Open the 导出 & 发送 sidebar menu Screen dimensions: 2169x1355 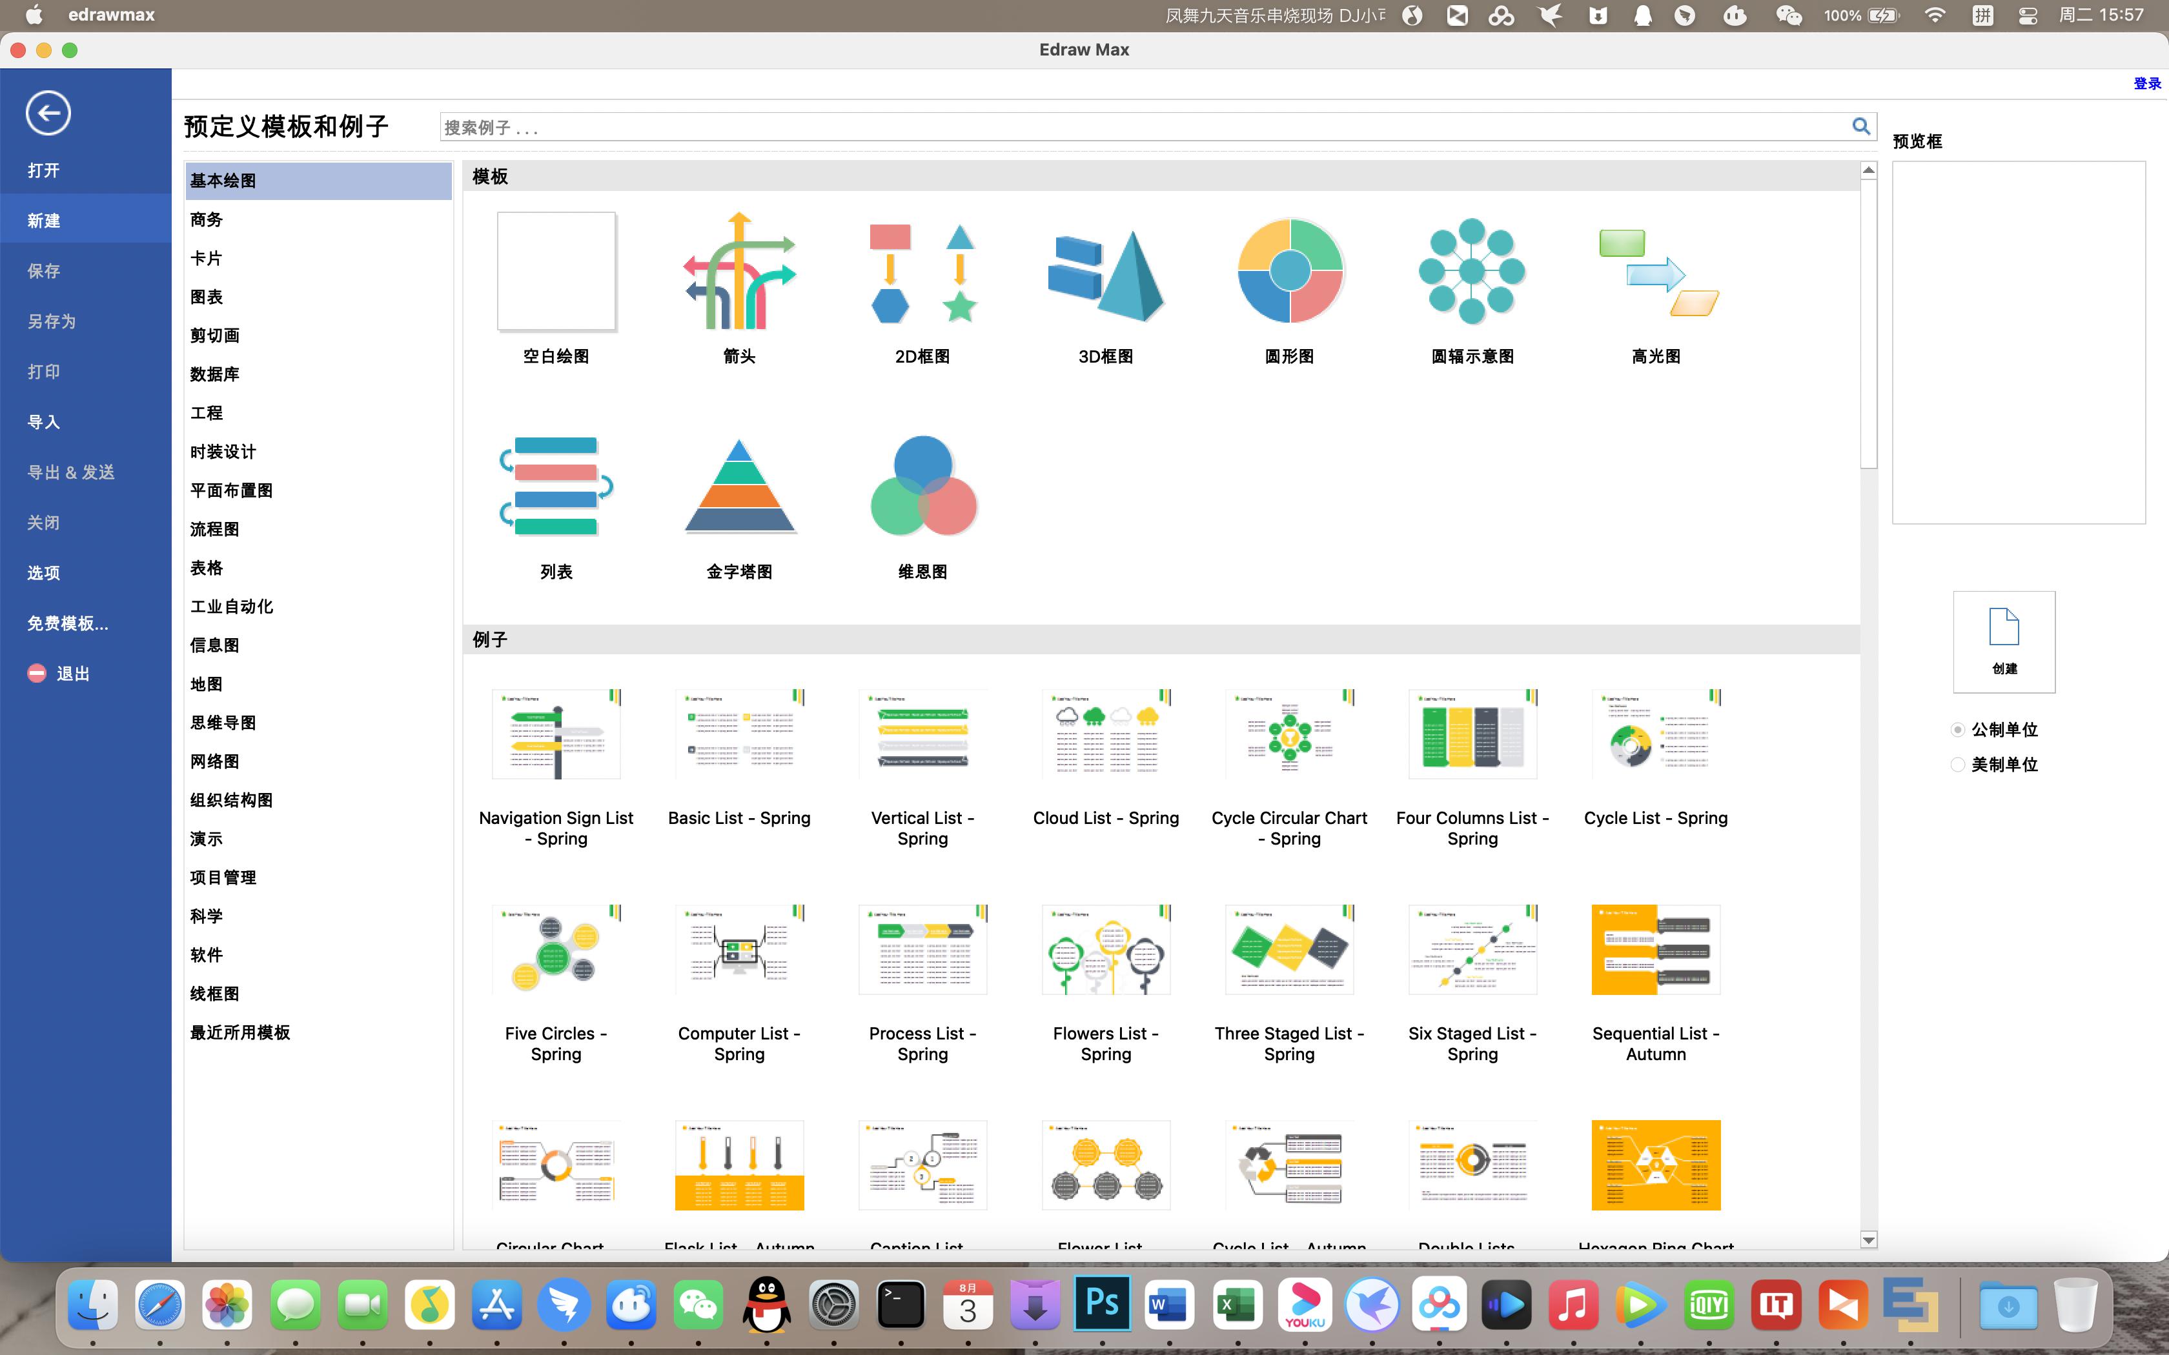pos(71,472)
